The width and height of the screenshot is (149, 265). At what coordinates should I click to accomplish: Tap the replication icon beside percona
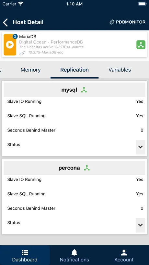point(87,168)
